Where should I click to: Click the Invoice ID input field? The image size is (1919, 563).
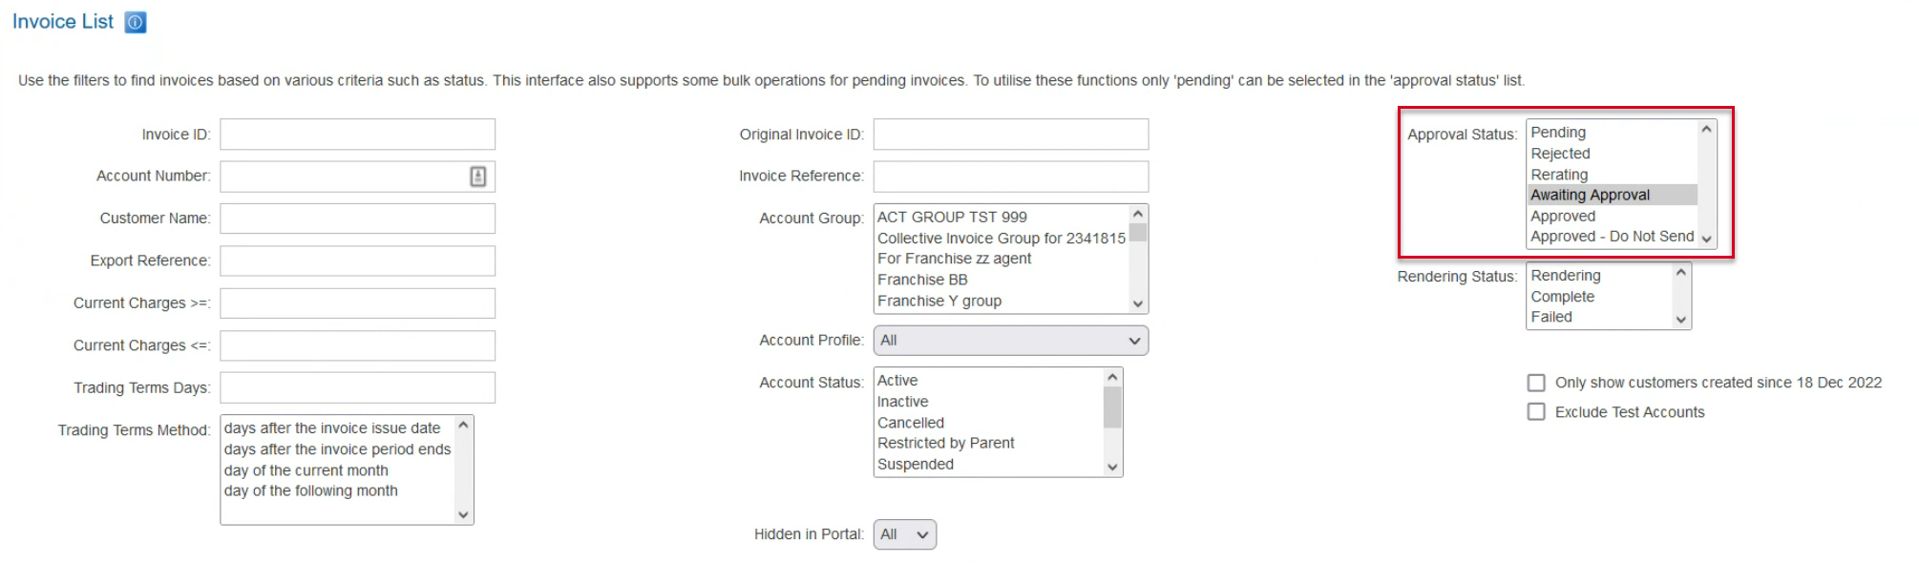357,135
